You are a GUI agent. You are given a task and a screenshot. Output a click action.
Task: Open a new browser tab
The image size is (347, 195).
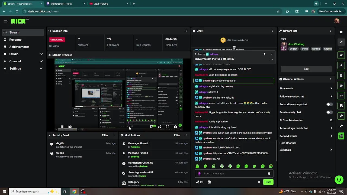tap(134, 4)
